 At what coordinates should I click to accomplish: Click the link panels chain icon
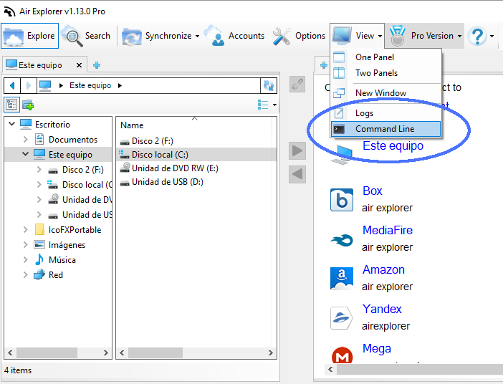point(297,84)
